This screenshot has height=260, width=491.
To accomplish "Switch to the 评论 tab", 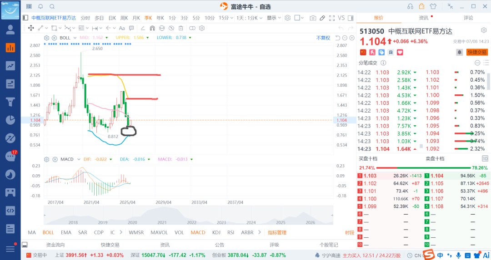I will coord(468,18).
